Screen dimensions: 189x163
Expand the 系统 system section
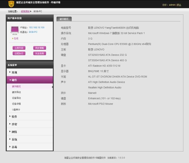pos(30,139)
